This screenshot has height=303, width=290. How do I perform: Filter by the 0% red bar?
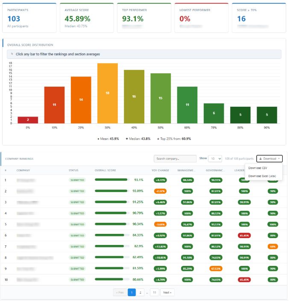coord(28,120)
